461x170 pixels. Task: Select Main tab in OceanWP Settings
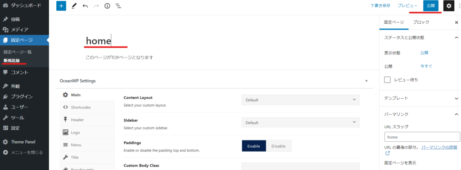click(x=87, y=95)
